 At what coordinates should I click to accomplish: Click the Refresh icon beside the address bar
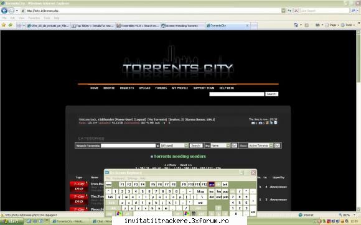tap(289, 11)
